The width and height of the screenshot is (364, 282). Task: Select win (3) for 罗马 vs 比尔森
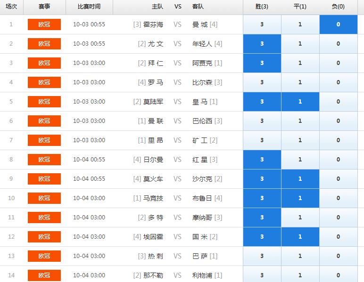(262, 82)
